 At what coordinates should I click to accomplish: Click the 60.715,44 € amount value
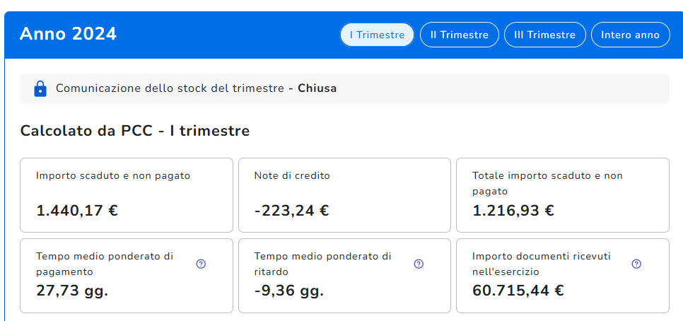pos(518,291)
